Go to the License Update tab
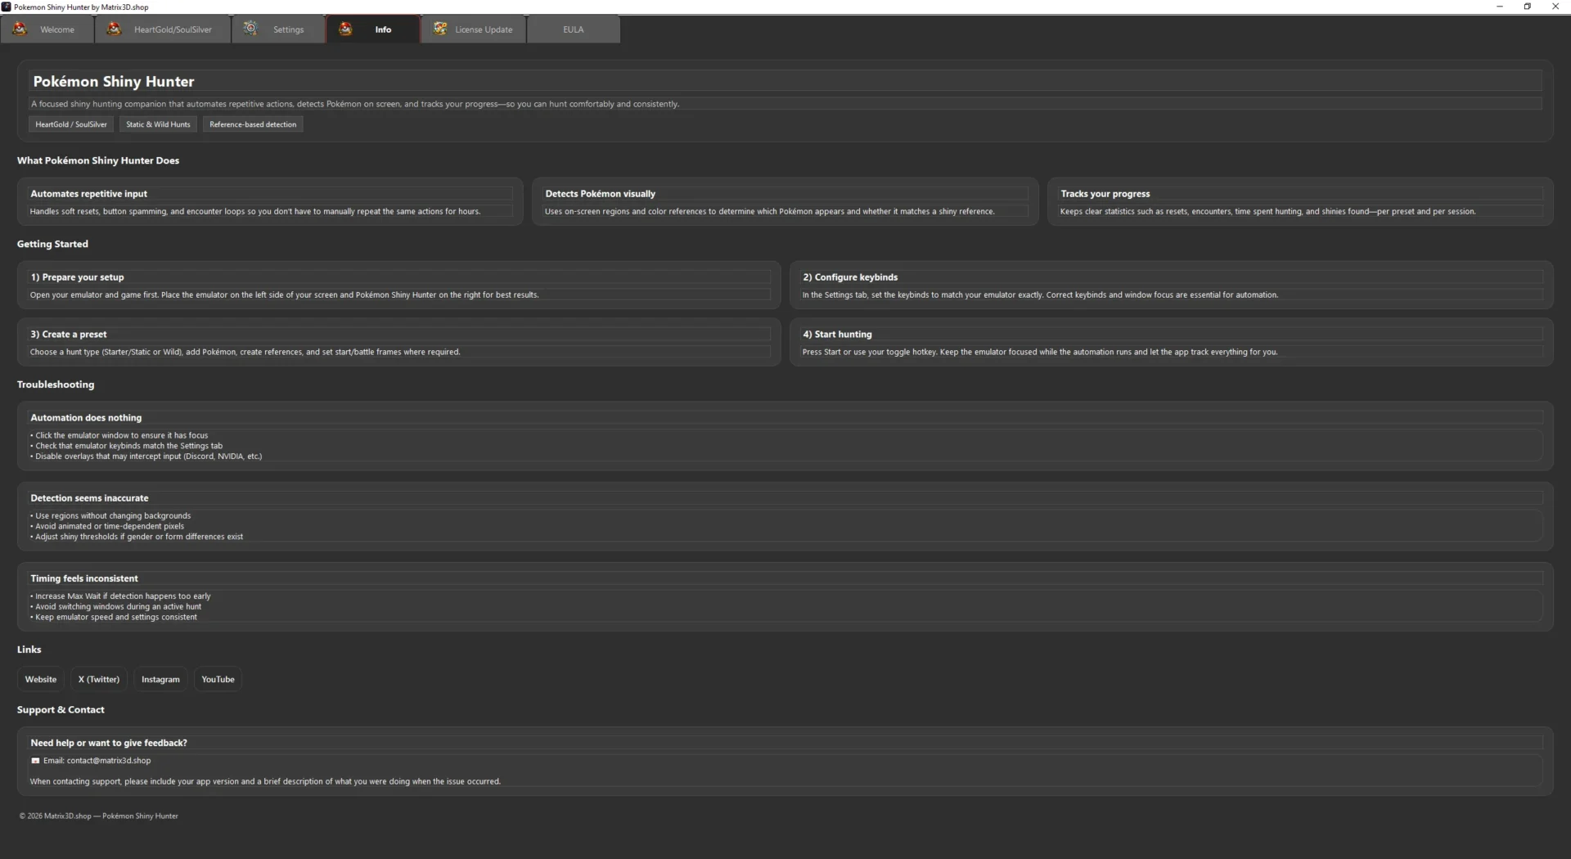The width and height of the screenshot is (1571, 859). [x=474, y=29]
